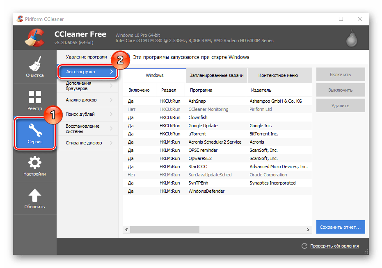Follow the Проверить обновления link
This screenshot has height=268, width=382.
point(334,246)
